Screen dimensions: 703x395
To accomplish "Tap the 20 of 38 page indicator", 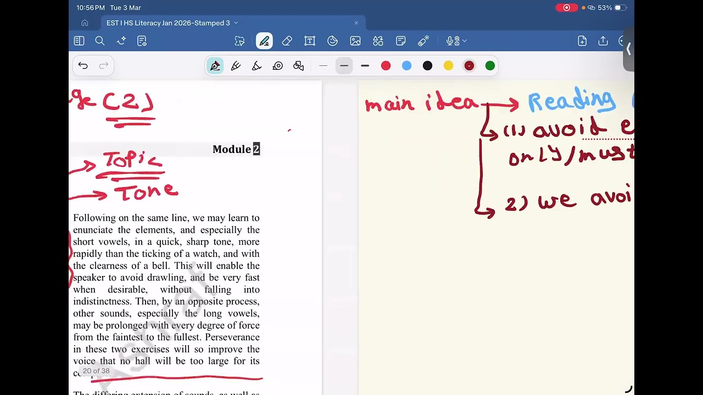I will pos(96,371).
